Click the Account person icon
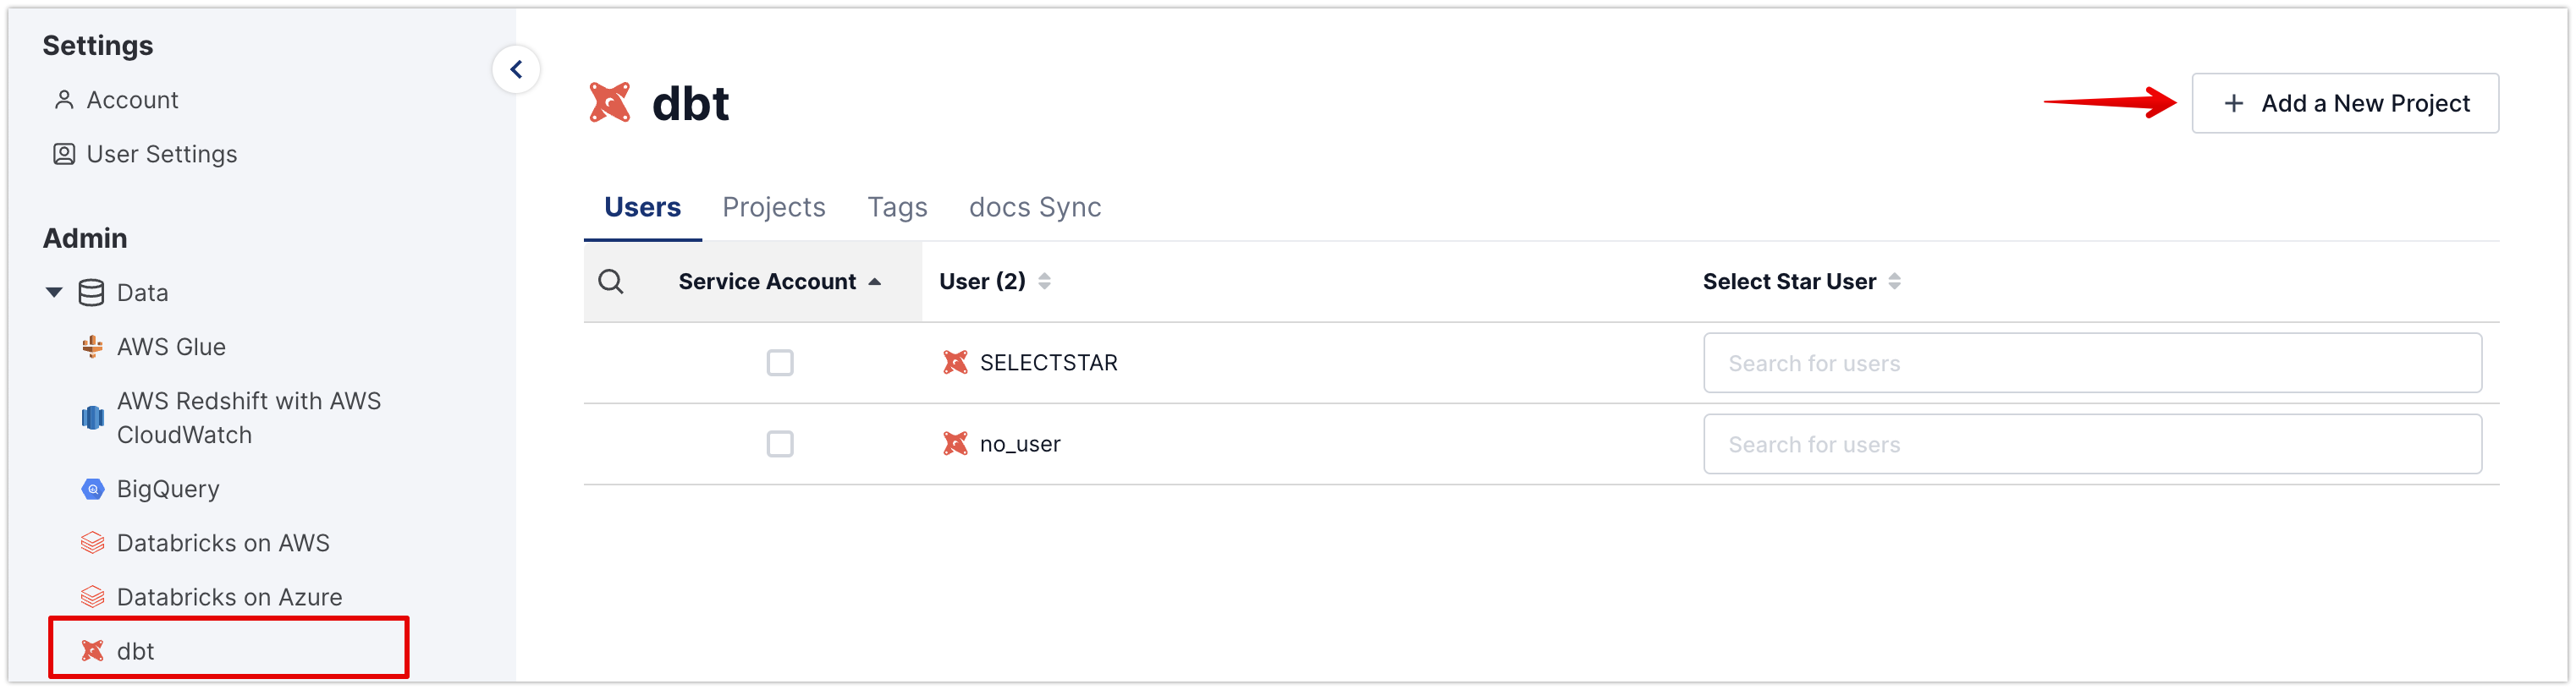 click(64, 100)
